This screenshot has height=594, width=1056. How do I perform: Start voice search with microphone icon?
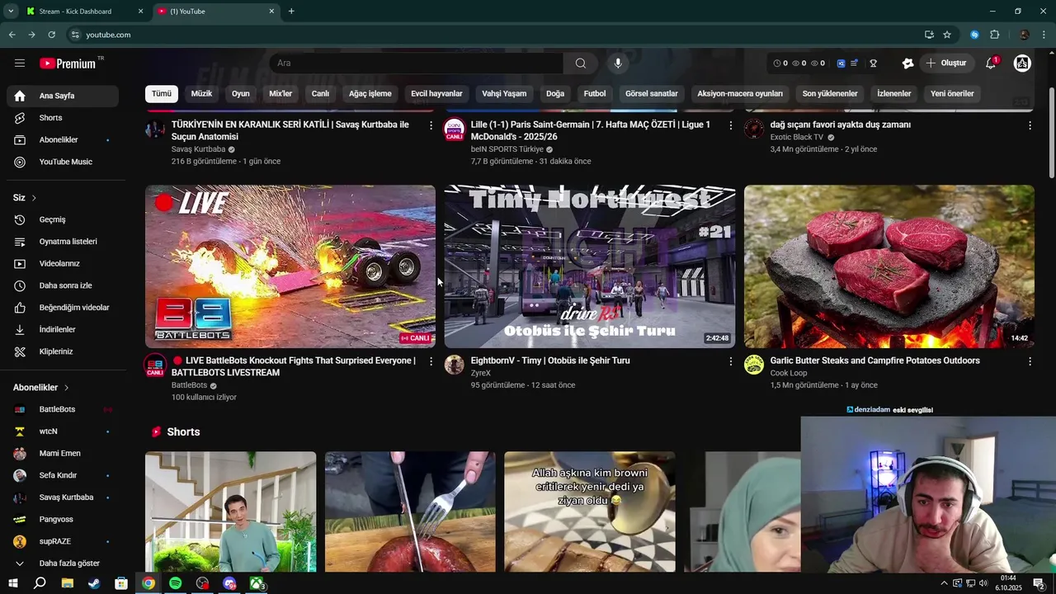[x=618, y=63]
